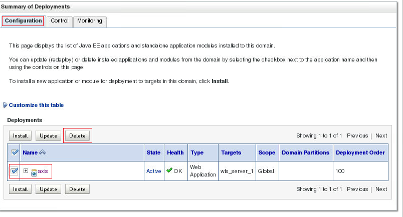403x217 pixels.
Task: Click the bottom Previous pagination link
Action: pos(357,189)
